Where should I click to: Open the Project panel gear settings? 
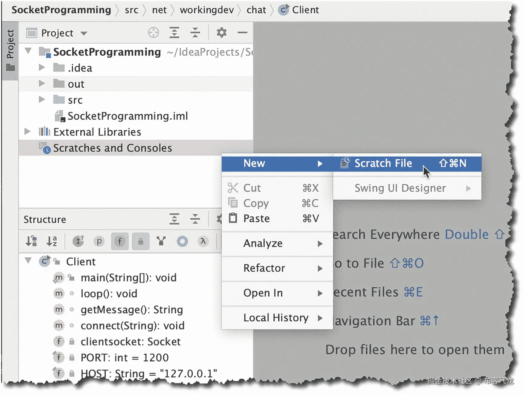point(221,32)
